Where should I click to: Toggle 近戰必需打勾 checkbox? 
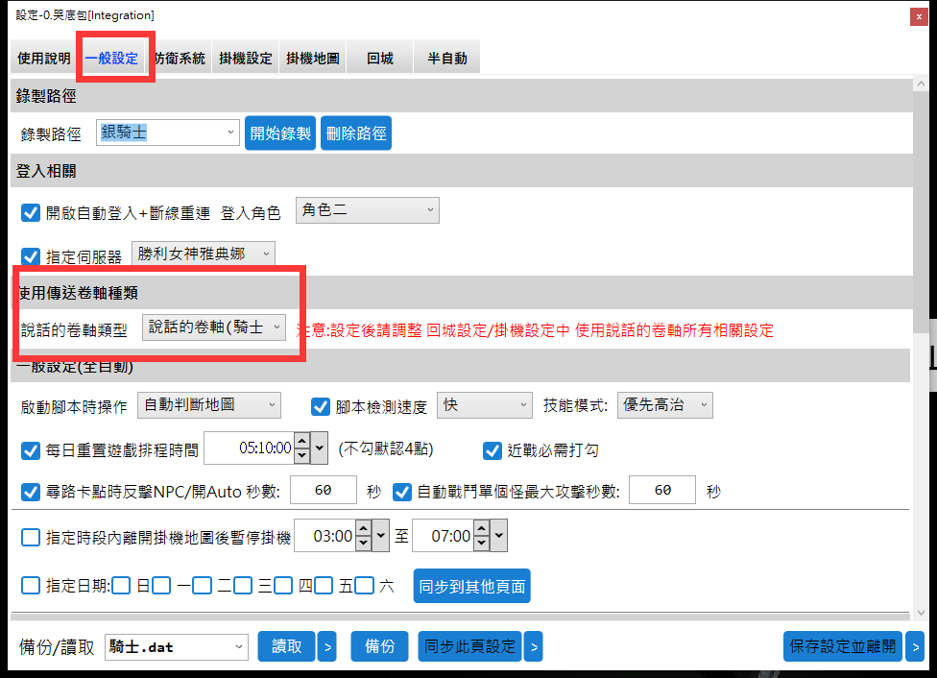tap(493, 449)
